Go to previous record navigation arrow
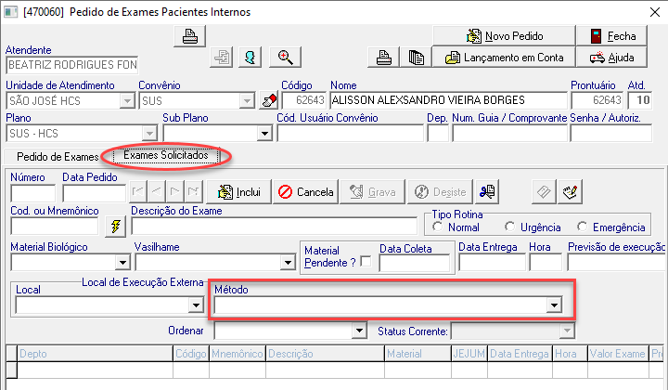The height and width of the screenshot is (390, 668). [x=156, y=191]
